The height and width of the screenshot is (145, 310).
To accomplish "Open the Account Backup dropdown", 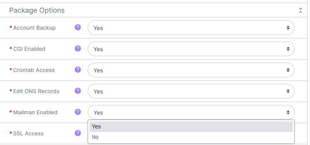I will 191,28.
